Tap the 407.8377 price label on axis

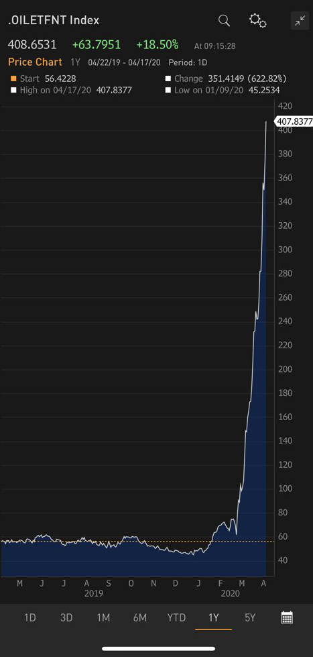(294, 121)
